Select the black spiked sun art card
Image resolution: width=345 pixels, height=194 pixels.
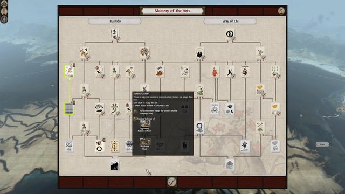(230, 109)
